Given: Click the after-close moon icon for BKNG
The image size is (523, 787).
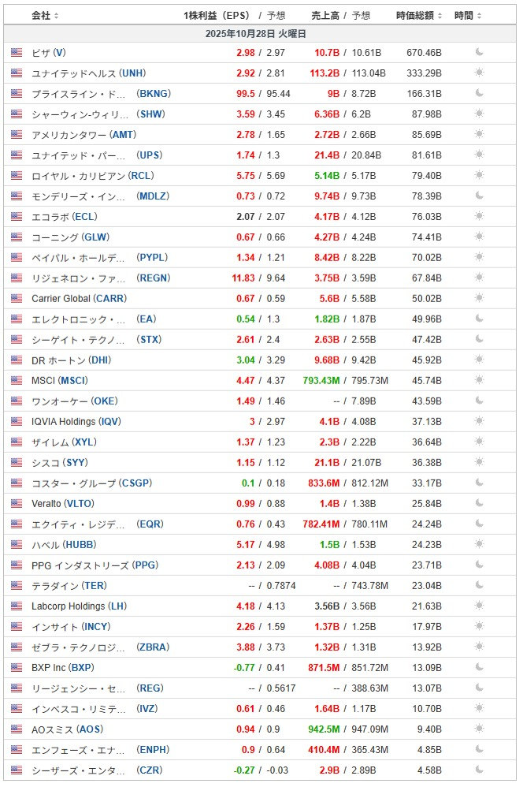Looking at the screenshot, I should pyautogui.click(x=479, y=94).
